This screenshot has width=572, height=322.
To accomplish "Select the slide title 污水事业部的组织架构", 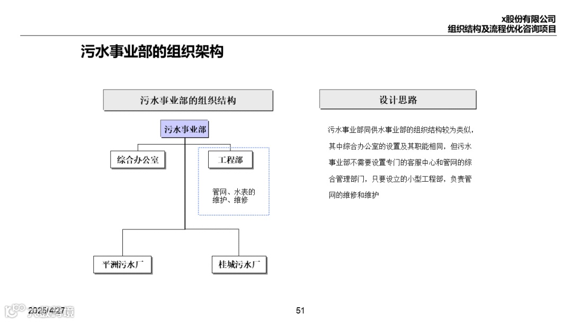I will coord(152,51).
